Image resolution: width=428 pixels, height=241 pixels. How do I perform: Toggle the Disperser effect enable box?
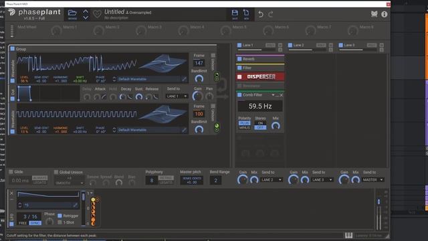[x=239, y=77]
